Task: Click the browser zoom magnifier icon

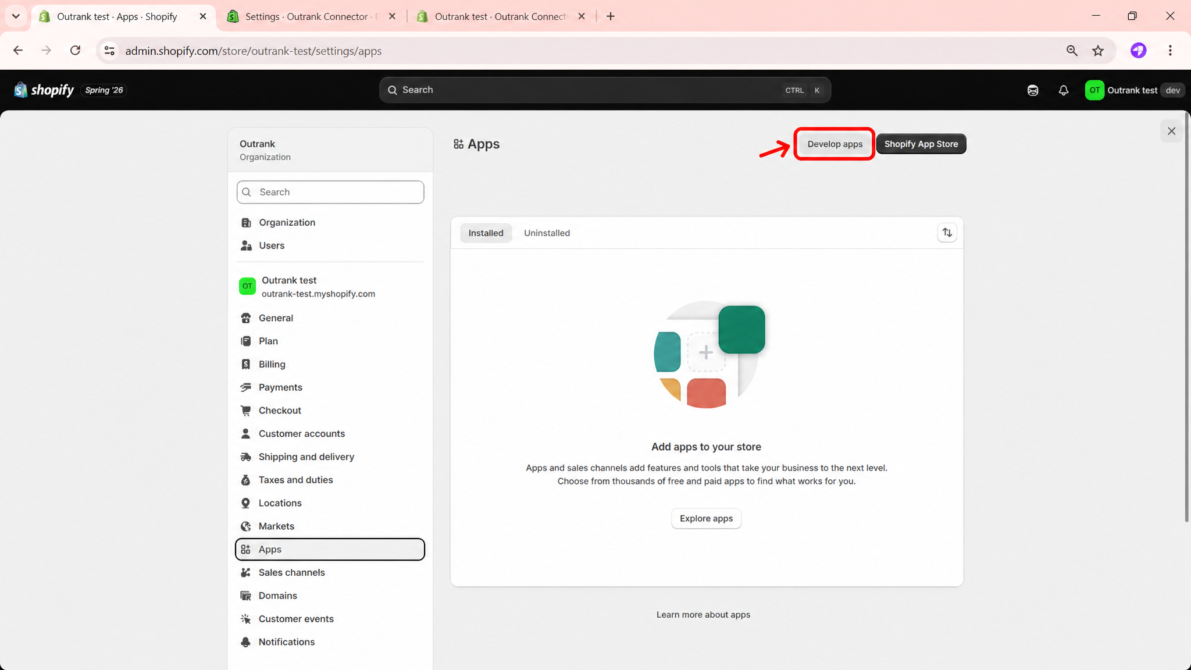Action: click(1072, 51)
